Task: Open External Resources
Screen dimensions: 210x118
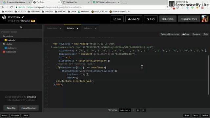Action: pos(170,34)
